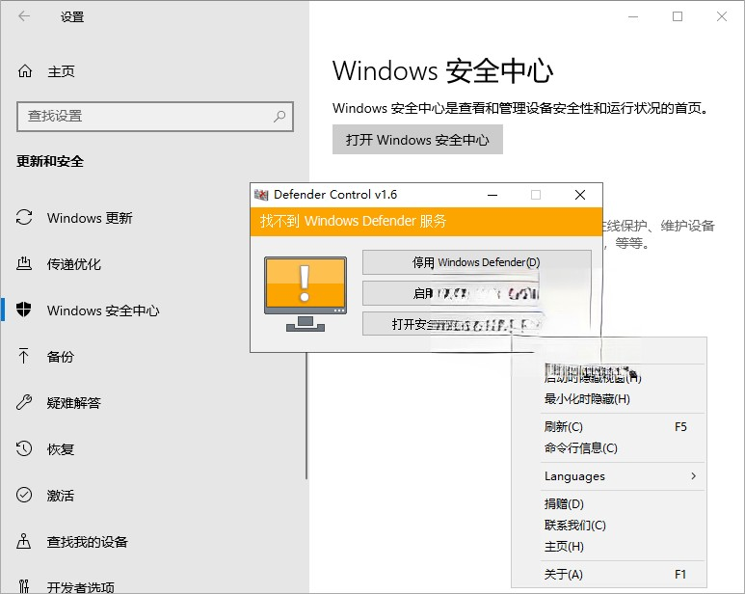Go back with the Settings back arrow
Viewport: 745px width, 594px height.
point(24,16)
